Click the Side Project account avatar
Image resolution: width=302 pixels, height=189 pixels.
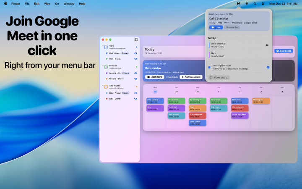point(106,87)
